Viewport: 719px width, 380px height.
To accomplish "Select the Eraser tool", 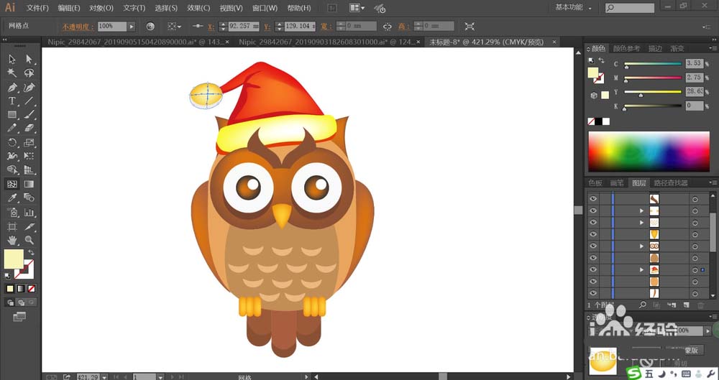I will [x=29, y=129].
